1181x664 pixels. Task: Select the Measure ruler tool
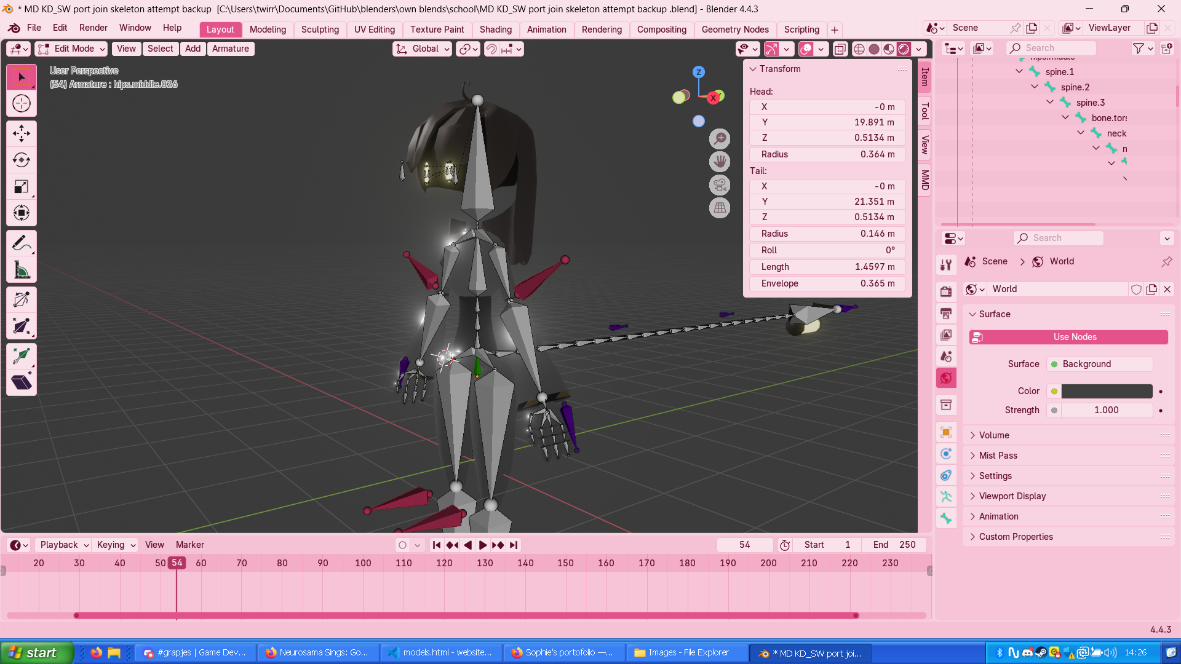point(22,271)
